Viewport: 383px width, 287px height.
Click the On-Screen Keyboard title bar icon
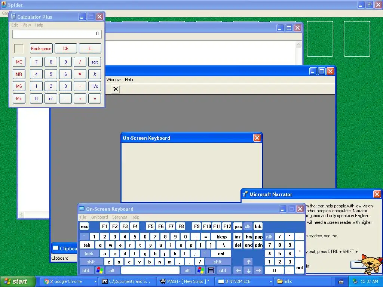(82, 209)
